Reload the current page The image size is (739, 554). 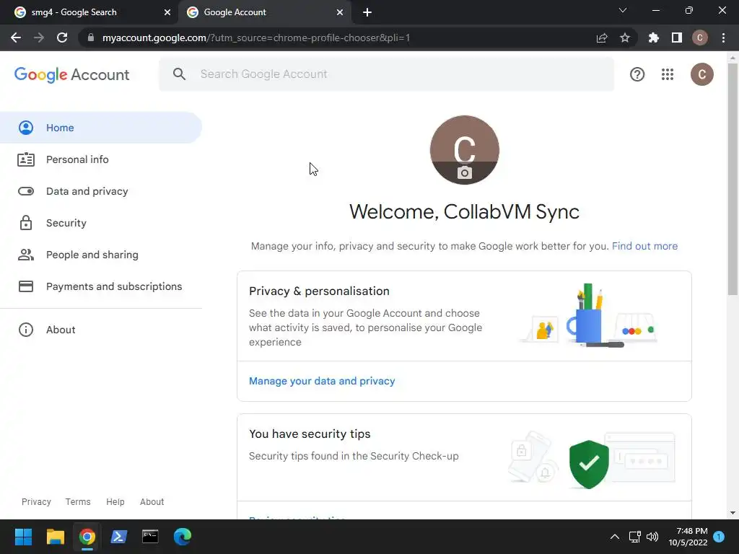tap(62, 38)
